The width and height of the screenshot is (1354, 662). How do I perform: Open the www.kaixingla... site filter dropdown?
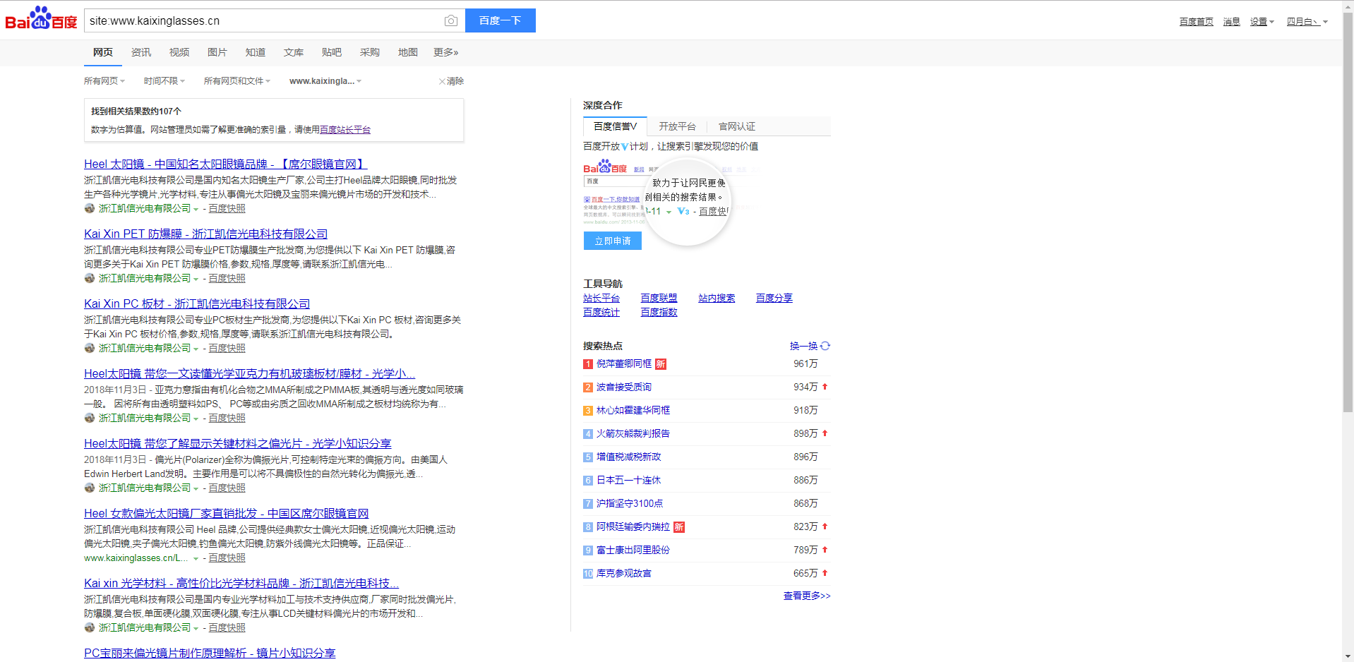(x=325, y=81)
